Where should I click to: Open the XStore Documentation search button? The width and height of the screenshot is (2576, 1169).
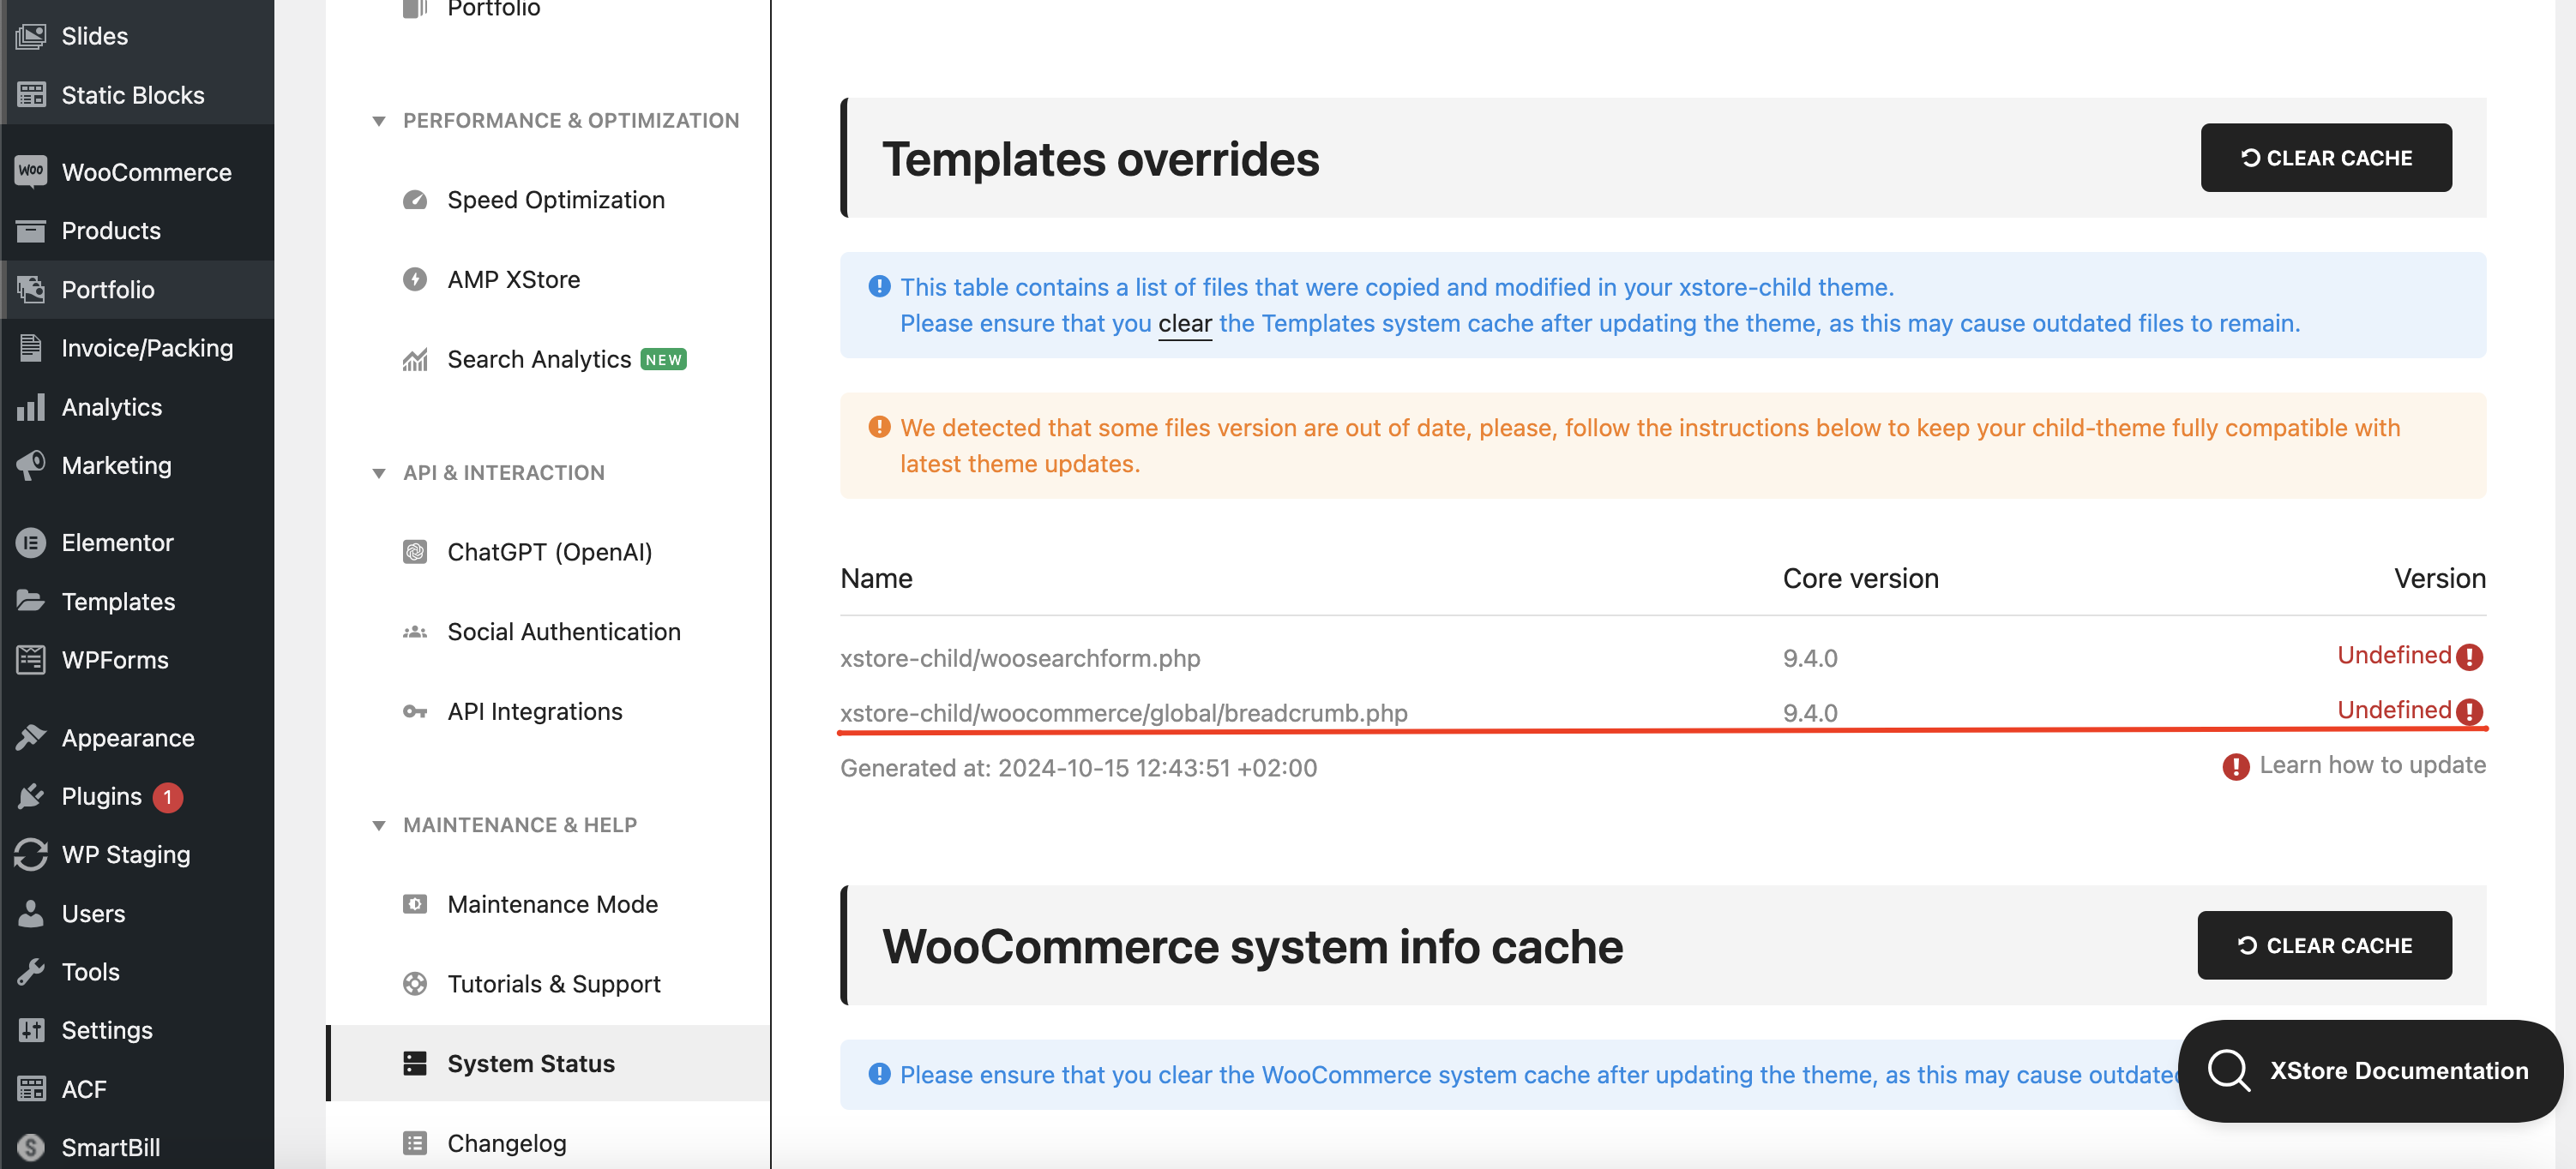pyautogui.click(x=2370, y=1070)
